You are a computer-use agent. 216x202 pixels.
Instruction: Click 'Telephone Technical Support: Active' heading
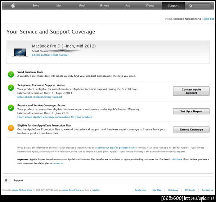(41, 85)
